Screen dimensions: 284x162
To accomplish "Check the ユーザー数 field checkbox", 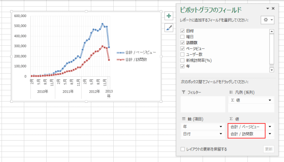I will click(182, 55).
